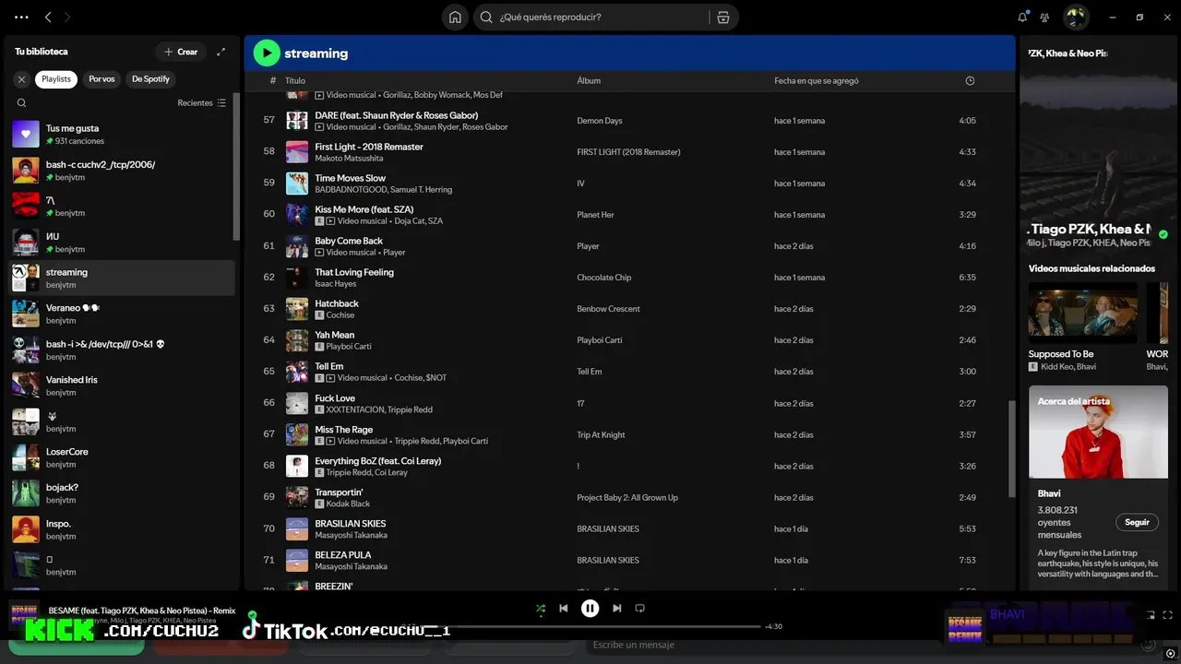The width and height of the screenshot is (1181, 664).
Task: Open the notifications bell icon
Action: [1022, 17]
